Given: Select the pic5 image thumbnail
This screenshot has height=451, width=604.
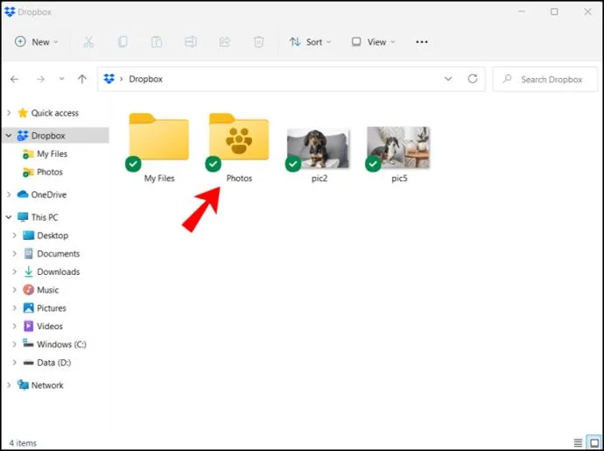Looking at the screenshot, I should tap(398, 148).
